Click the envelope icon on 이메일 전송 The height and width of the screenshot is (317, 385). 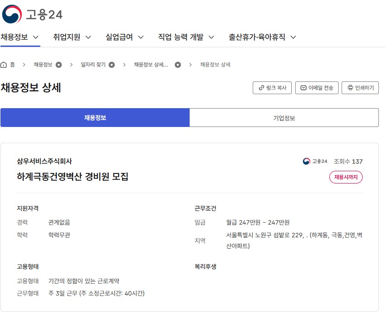click(x=304, y=88)
